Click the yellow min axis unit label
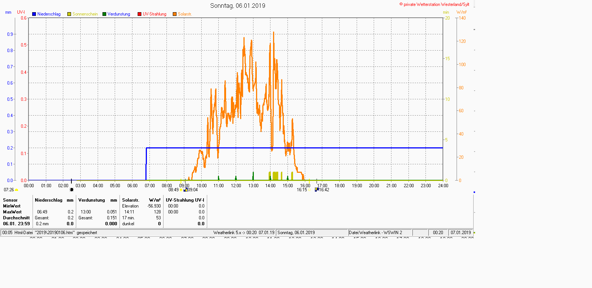Screen dimensions: 592x288 [446, 12]
